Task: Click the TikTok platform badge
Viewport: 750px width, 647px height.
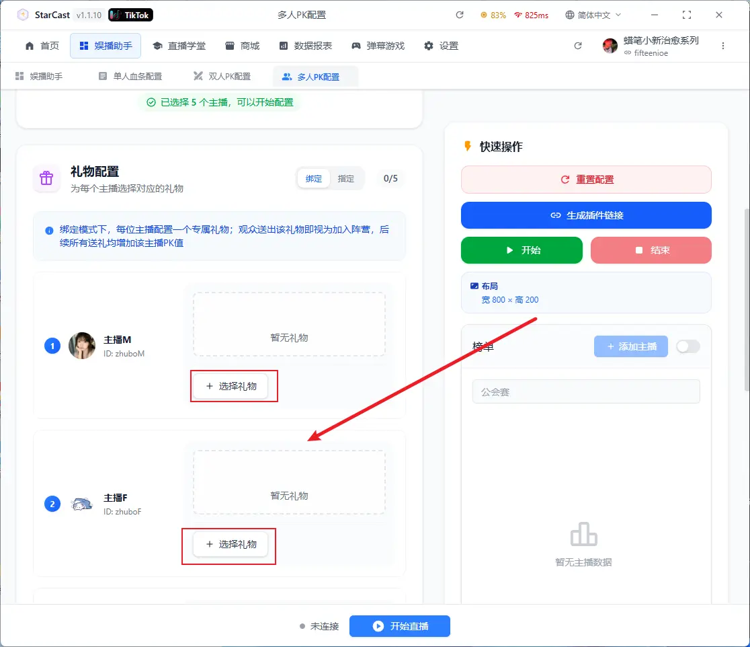Action: pos(131,15)
